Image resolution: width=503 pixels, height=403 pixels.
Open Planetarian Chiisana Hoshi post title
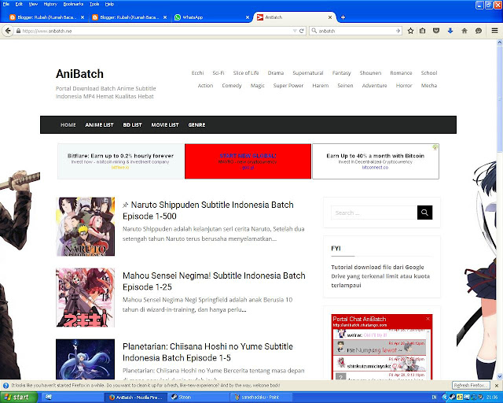207,352
